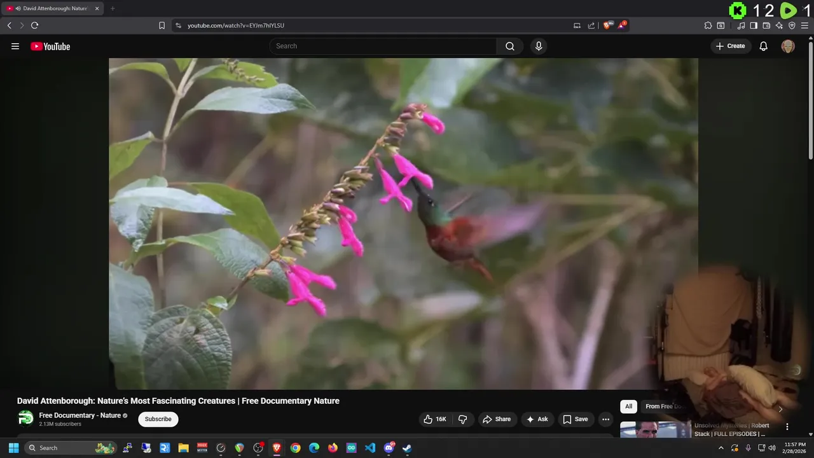Image resolution: width=814 pixels, height=458 pixels.
Task: Open the Free Documentary - Nature channel link
Action: [x=80, y=415]
